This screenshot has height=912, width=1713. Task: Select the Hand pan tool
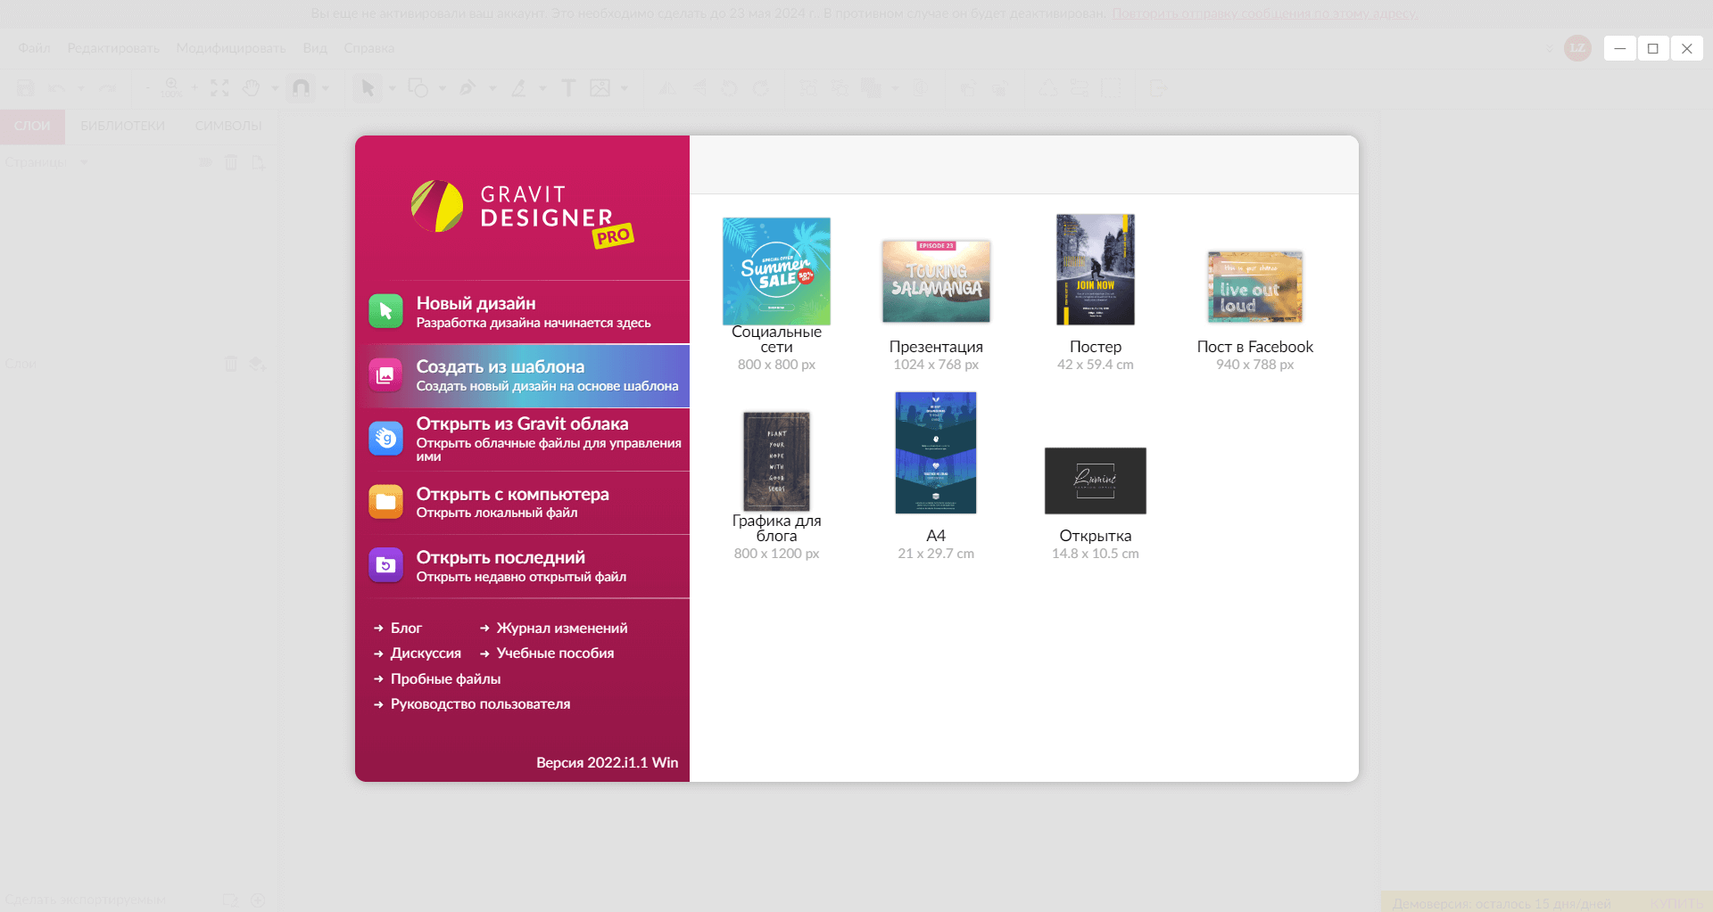(x=252, y=87)
